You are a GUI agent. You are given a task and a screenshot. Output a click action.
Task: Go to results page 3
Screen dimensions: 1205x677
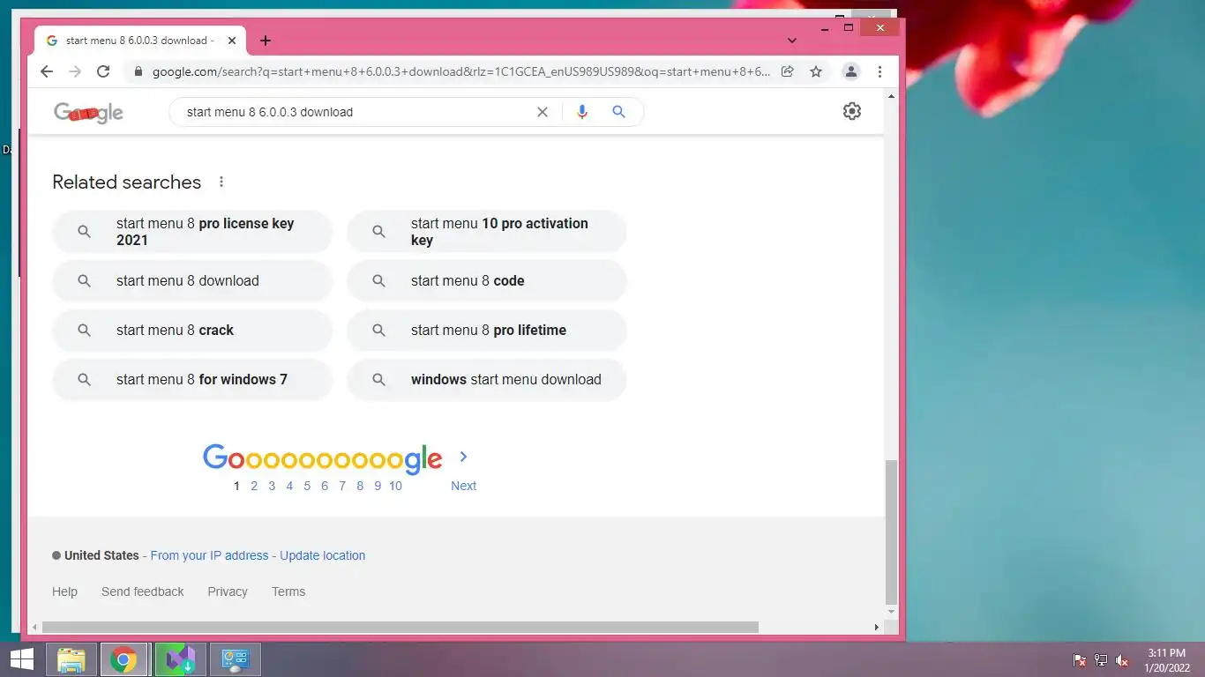[x=272, y=486]
